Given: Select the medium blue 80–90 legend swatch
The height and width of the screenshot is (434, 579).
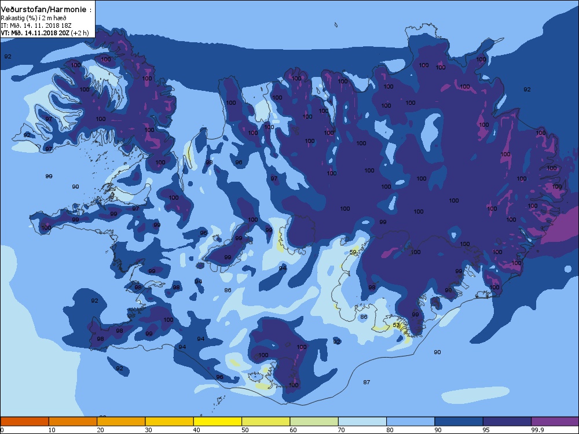Looking at the screenshot, I should click(x=411, y=421).
